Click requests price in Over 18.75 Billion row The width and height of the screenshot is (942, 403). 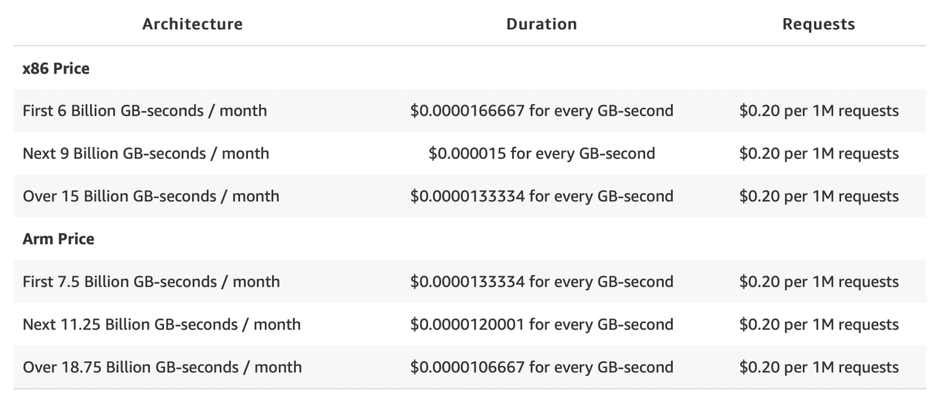pos(818,367)
